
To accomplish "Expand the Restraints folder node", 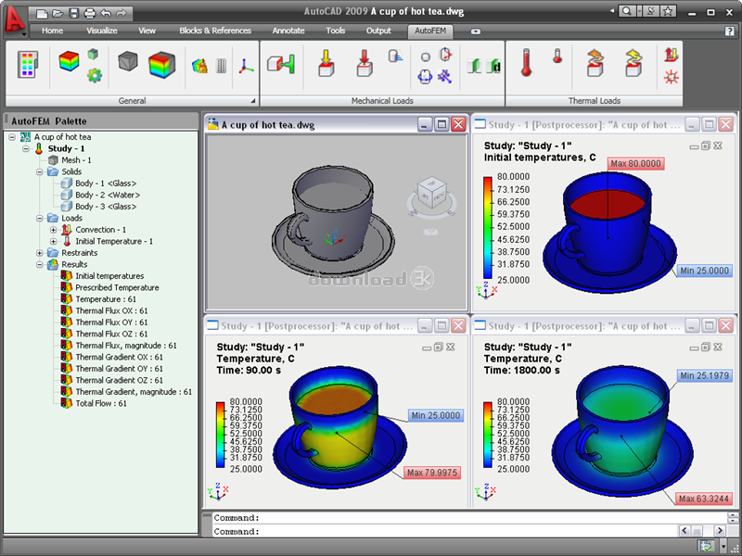I will coord(40,253).
